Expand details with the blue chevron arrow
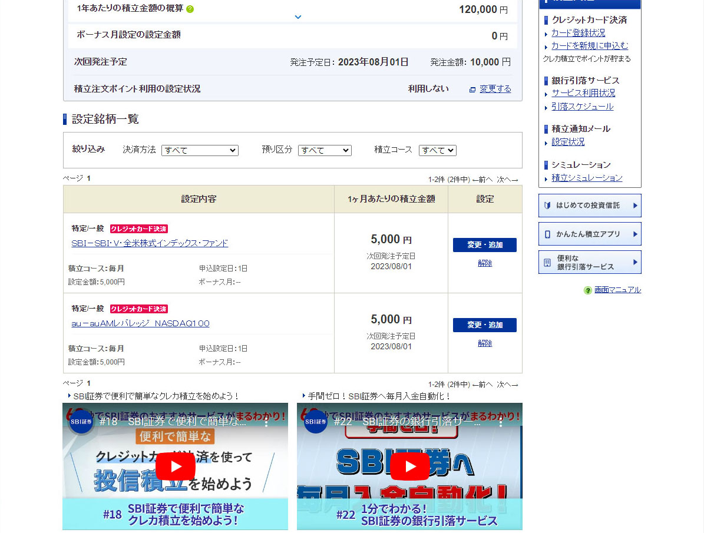 [298, 16]
